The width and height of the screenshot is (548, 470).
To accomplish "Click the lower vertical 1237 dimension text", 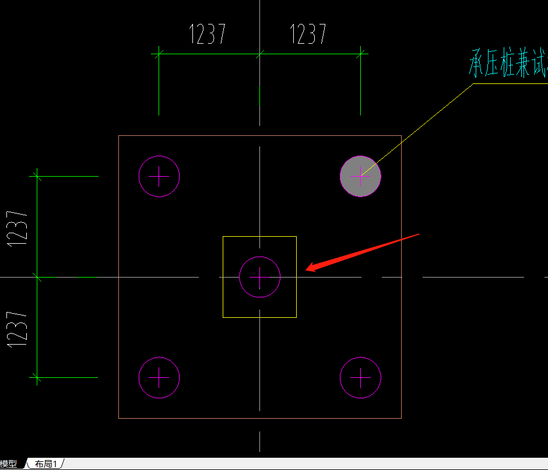I will [17, 329].
